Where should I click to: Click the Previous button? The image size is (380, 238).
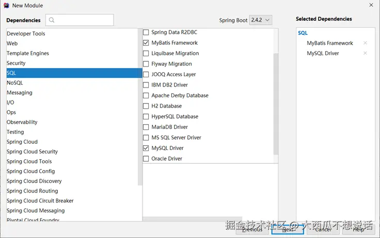point(252,229)
